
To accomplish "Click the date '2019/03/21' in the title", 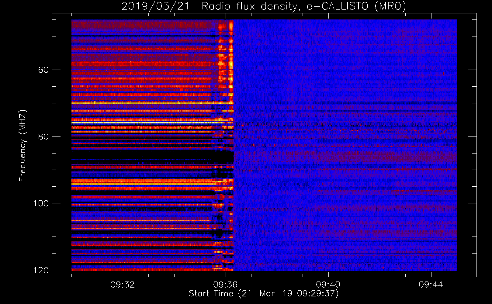I will 155,6.
